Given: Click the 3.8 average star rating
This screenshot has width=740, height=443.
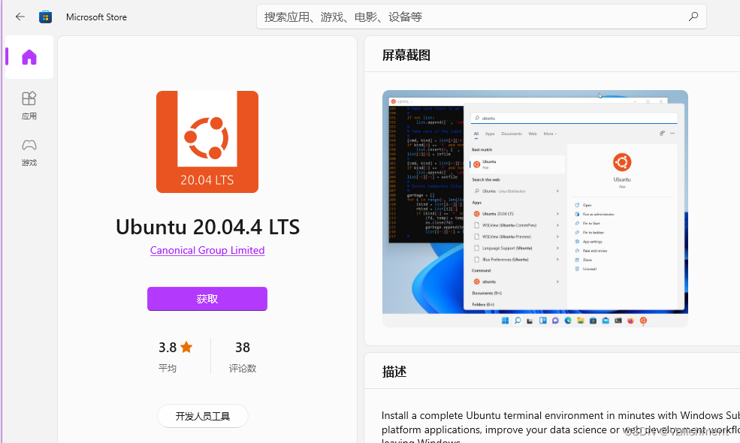Looking at the screenshot, I should pyautogui.click(x=176, y=348).
